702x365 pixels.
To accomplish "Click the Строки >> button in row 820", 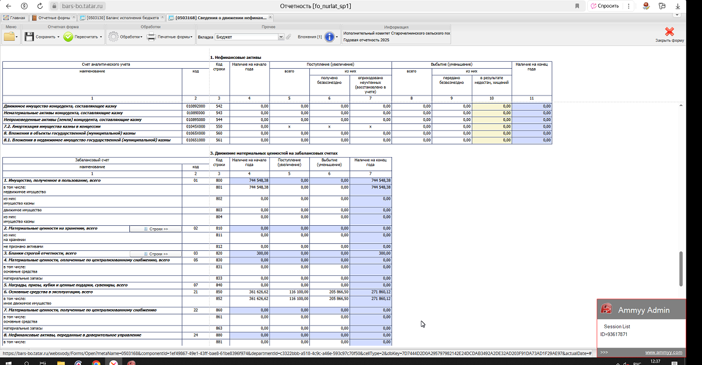I will click(156, 254).
